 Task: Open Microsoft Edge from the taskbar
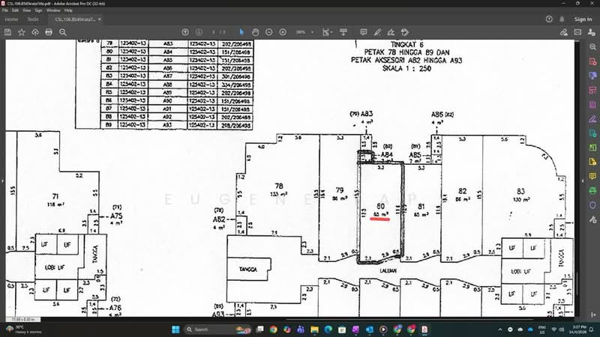pos(328,330)
